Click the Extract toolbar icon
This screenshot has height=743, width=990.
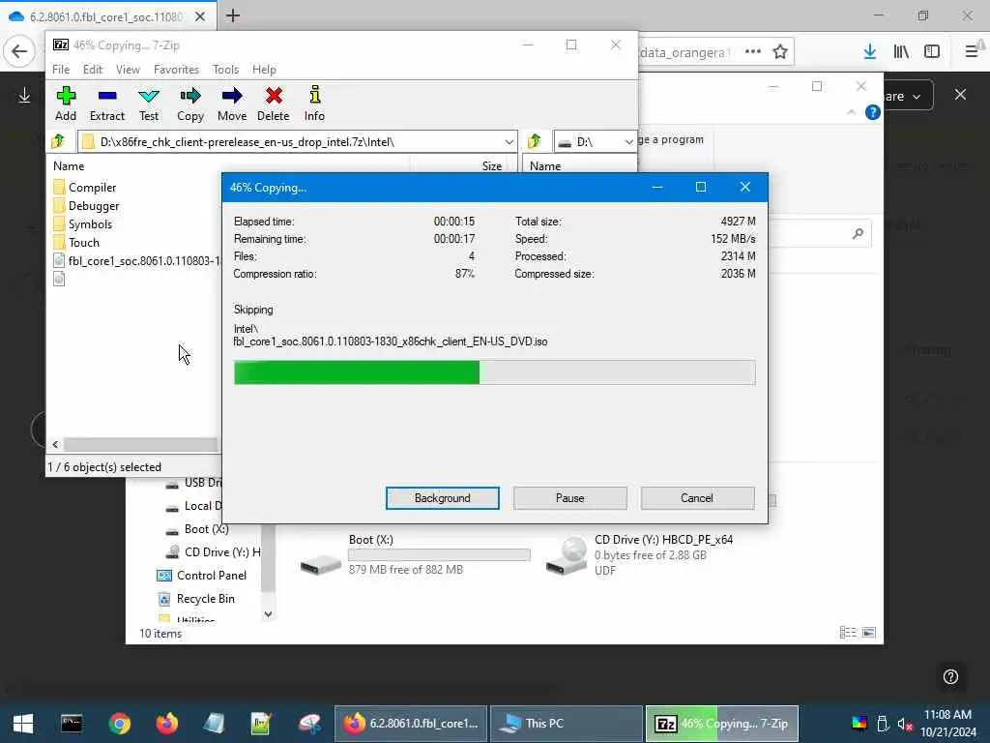107,104
